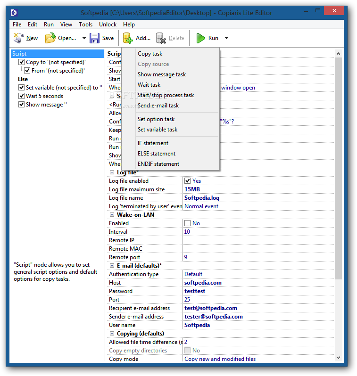Toggle the "Set variable (not specified)" checkbox
This screenshot has width=357, height=376.
point(21,88)
